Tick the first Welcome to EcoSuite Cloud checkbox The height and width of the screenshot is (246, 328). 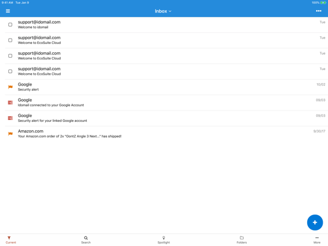point(10,40)
